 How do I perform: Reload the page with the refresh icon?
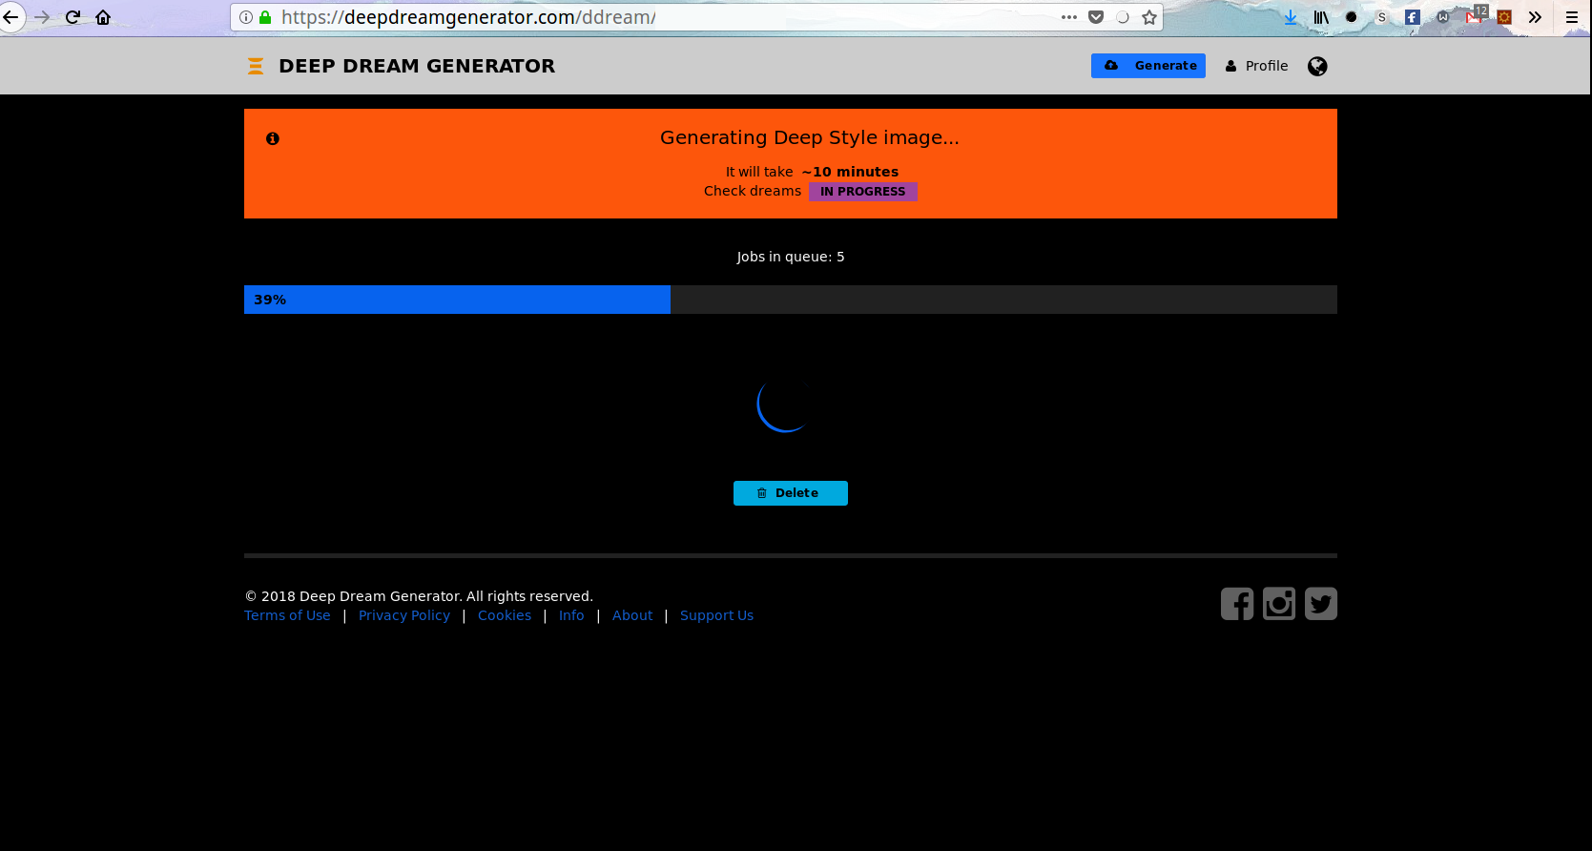[72, 17]
